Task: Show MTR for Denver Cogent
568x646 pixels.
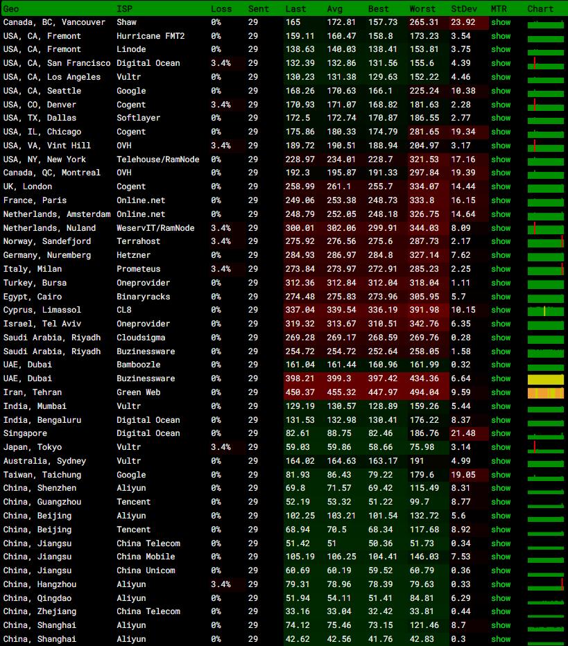Action: point(501,105)
